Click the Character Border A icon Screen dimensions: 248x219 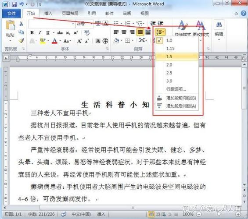point(106,24)
